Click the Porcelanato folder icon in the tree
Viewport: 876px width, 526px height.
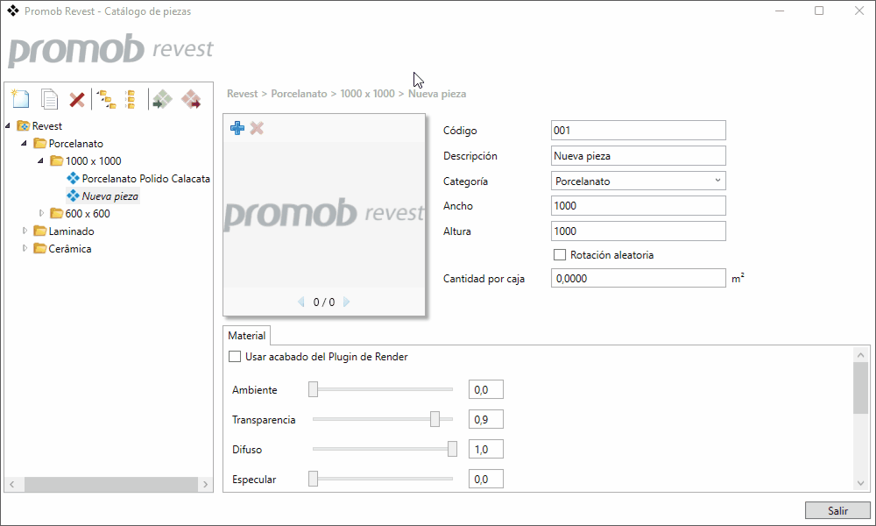pos(39,144)
